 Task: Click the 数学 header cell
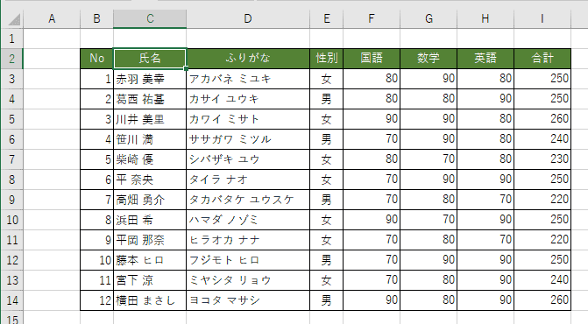click(x=429, y=59)
